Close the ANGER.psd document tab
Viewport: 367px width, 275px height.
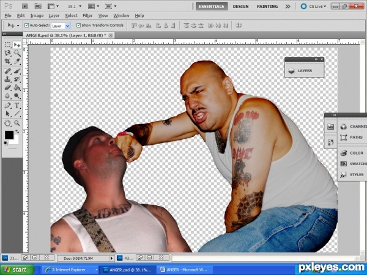pyautogui.click(x=111, y=35)
